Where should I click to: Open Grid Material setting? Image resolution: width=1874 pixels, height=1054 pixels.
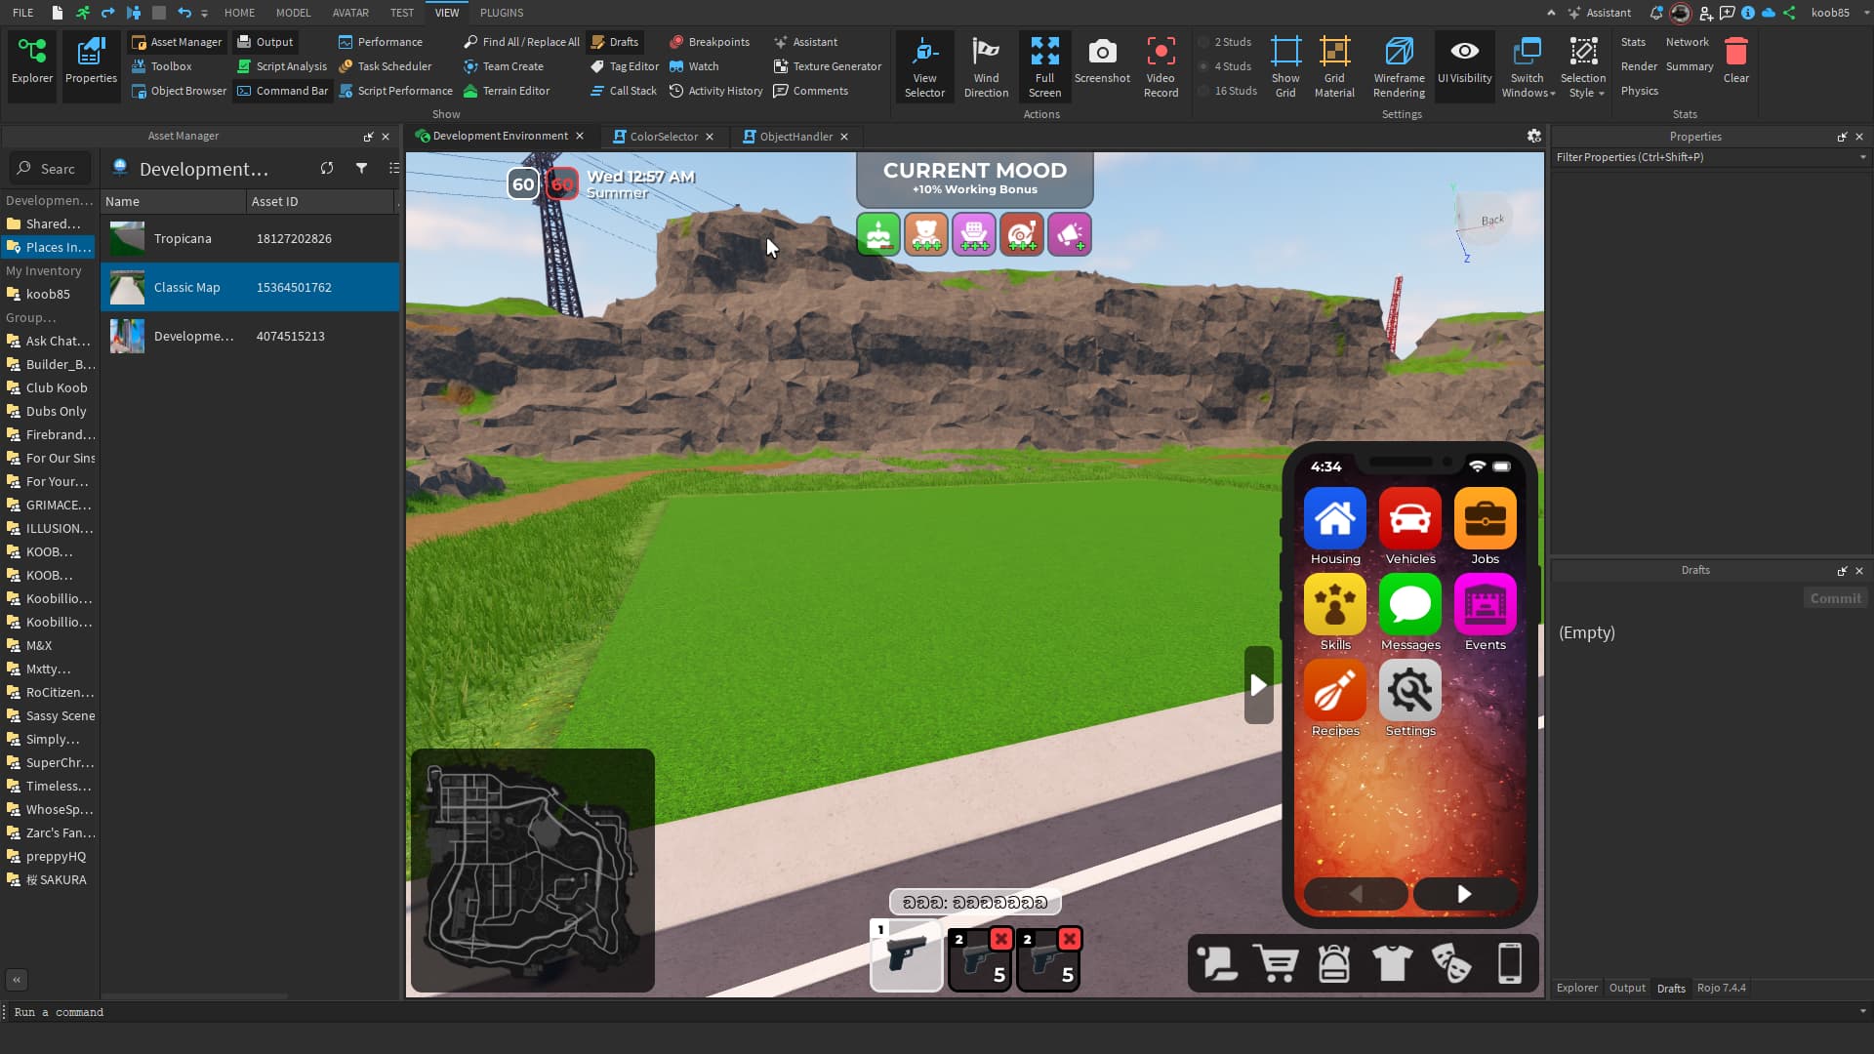pyautogui.click(x=1334, y=66)
